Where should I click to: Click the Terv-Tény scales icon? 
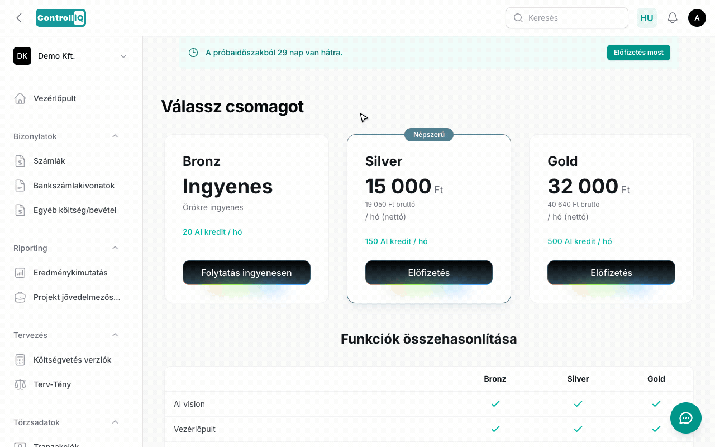coord(20,384)
